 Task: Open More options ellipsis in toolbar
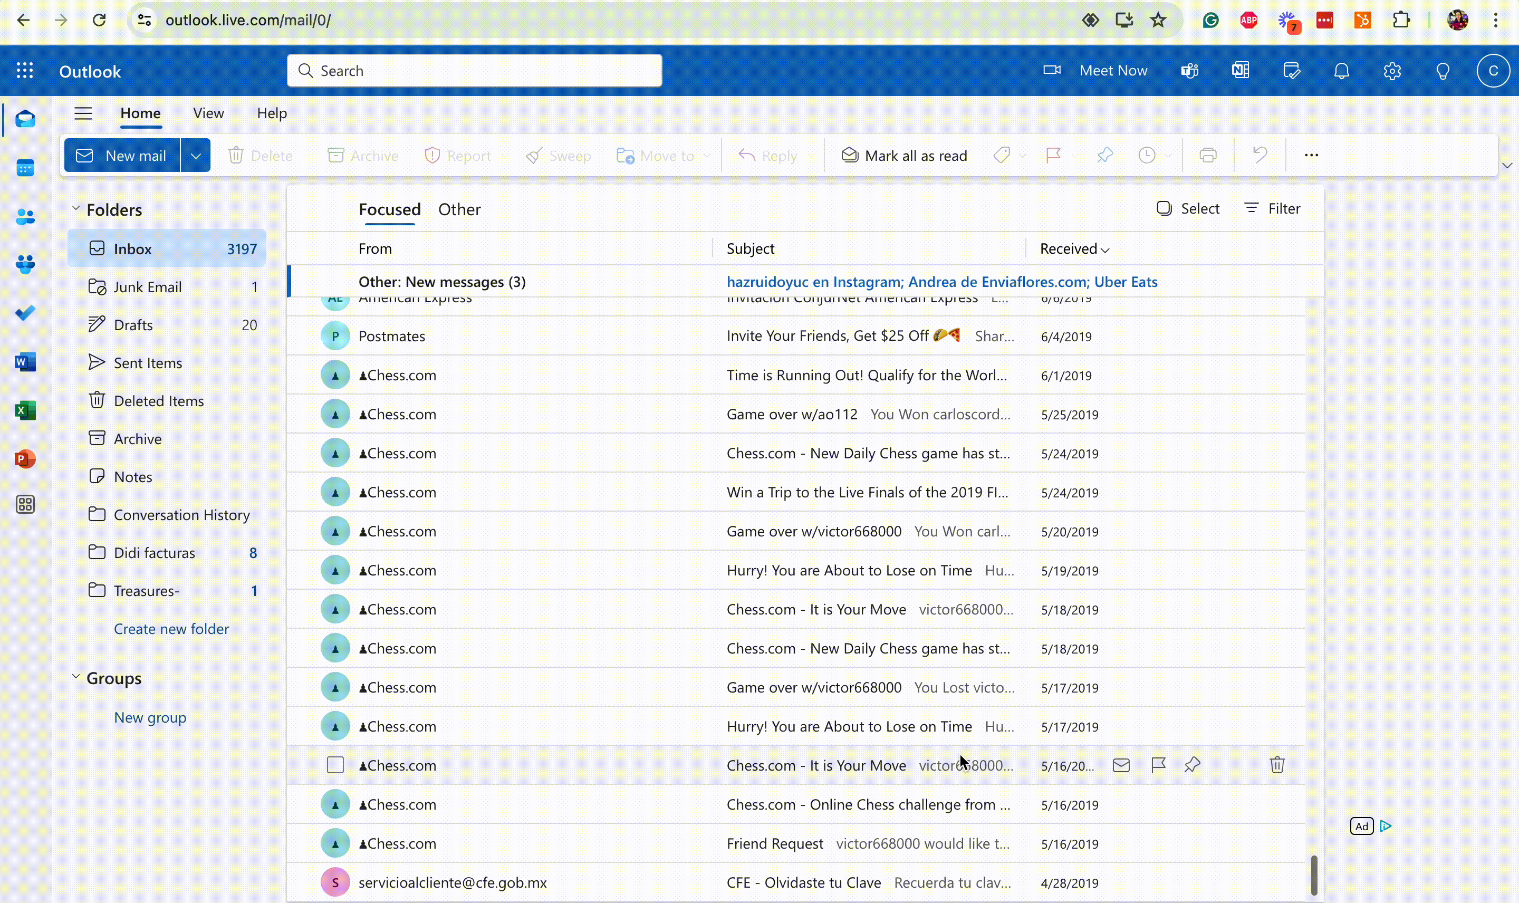[1311, 155]
